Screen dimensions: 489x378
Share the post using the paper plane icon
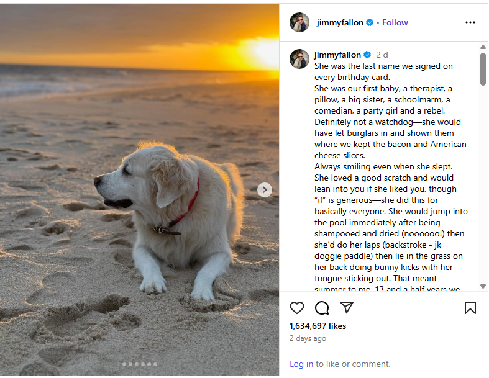click(x=346, y=308)
